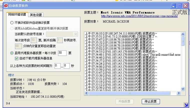Select log row 07:34:46 投票成功
Viewport: 190px width, 108px height.
[x=121, y=58]
